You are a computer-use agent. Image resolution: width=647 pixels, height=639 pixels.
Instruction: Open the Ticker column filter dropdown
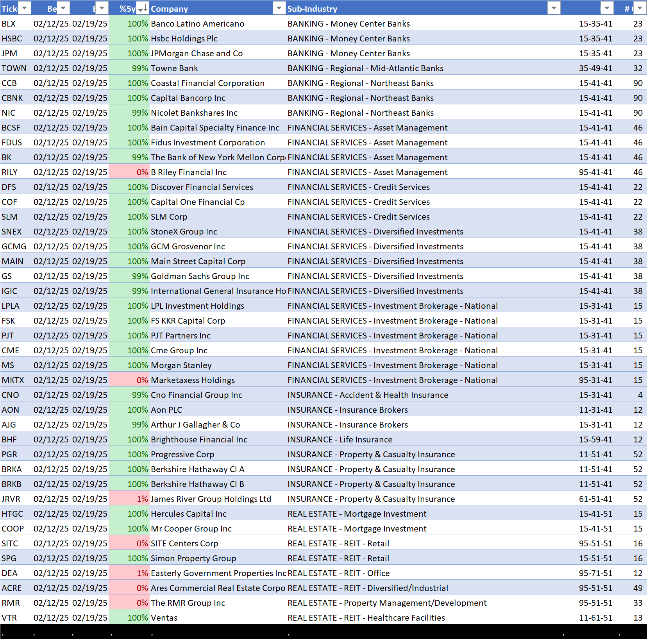tap(25, 8)
